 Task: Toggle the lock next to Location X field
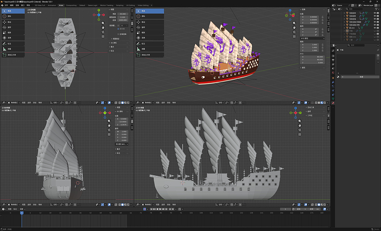point(322,17)
